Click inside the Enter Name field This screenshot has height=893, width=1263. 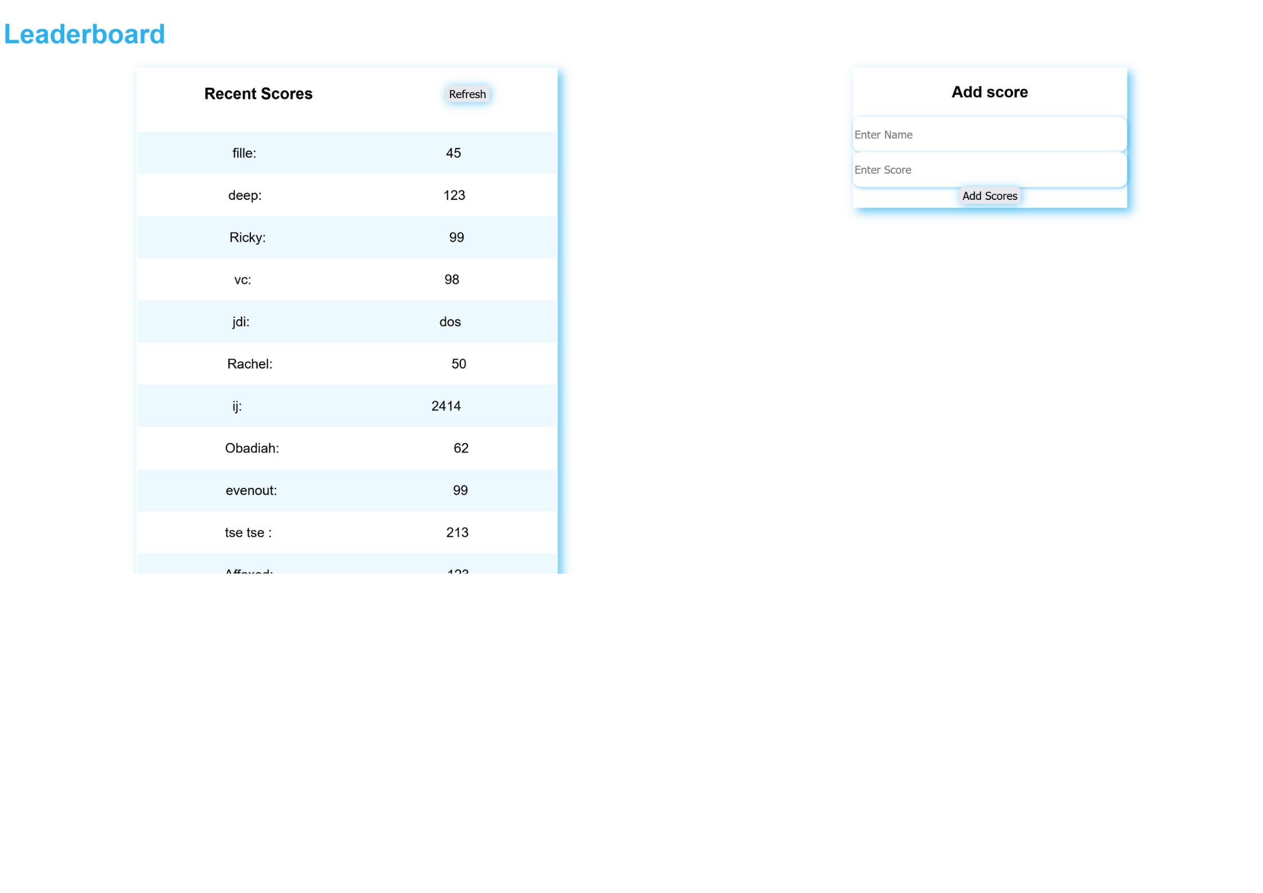click(x=989, y=134)
